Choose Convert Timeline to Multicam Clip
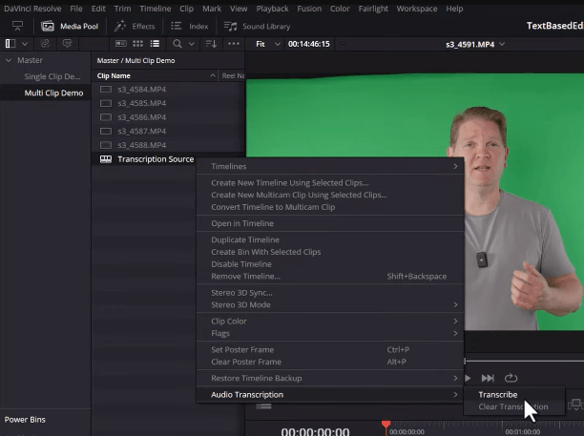 330,207
